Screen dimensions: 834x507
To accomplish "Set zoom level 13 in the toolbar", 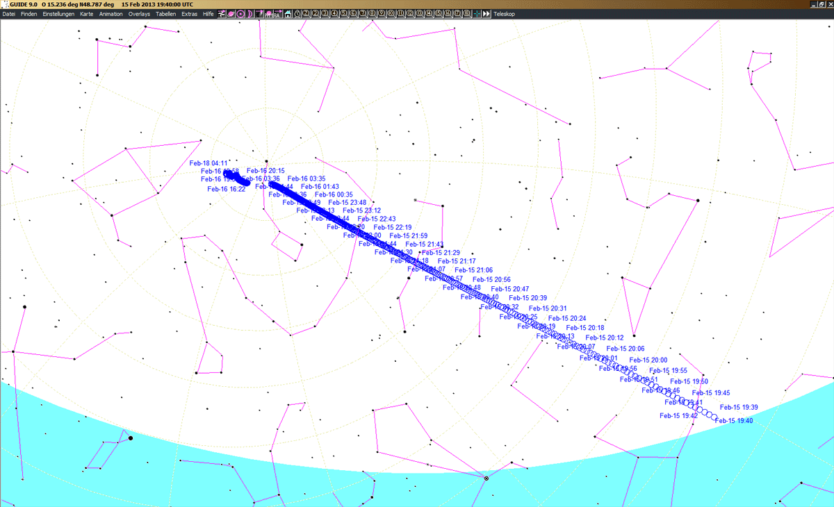I will tap(419, 14).
